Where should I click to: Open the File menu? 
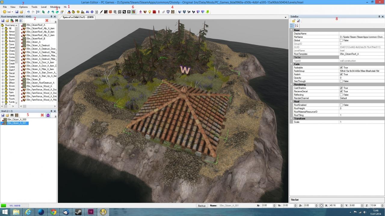(5, 7)
